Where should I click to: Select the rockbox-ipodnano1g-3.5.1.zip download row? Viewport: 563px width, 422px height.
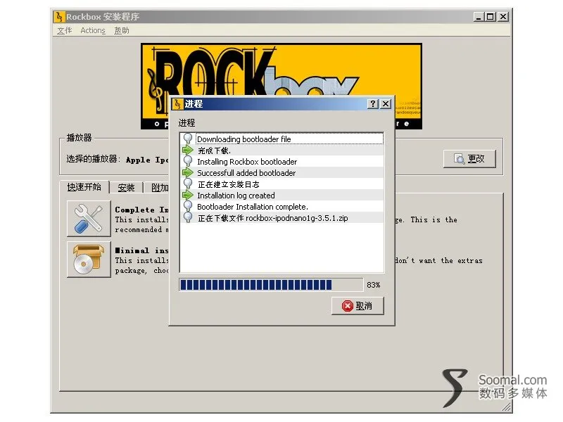tap(282, 218)
